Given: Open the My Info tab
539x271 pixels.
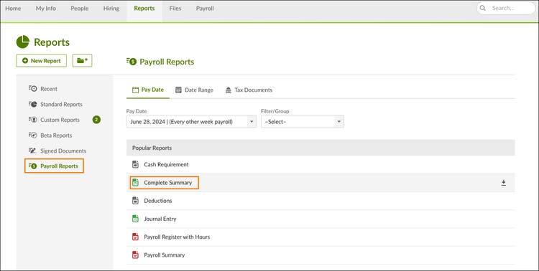Looking at the screenshot, I should [46, 8].
